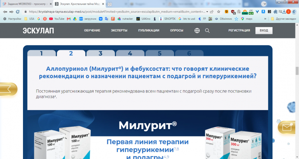Screen dimensions: 299x159
Task: Click the address bar URL field
Action: pyautogui.click(x=117, y=12)
